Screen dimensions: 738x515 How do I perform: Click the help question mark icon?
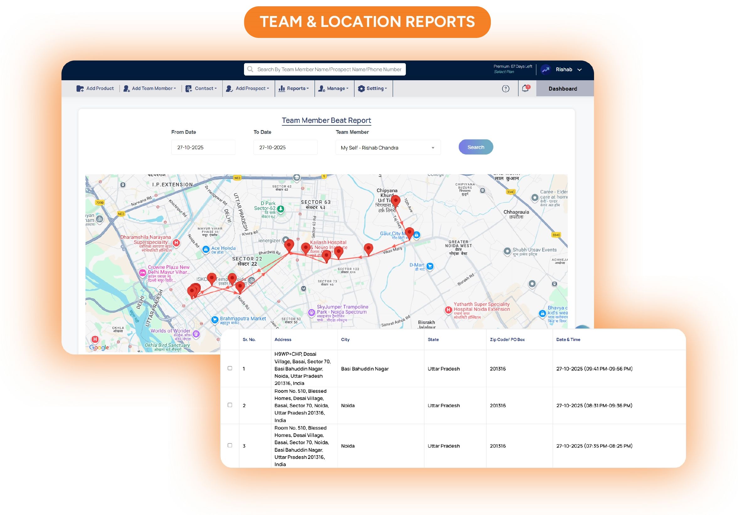506,89
